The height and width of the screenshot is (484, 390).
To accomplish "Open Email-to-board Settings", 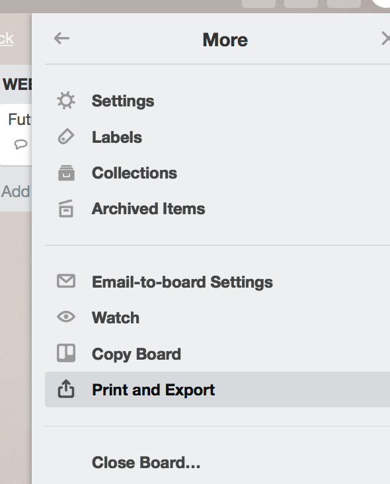I will tap(217, 282).
